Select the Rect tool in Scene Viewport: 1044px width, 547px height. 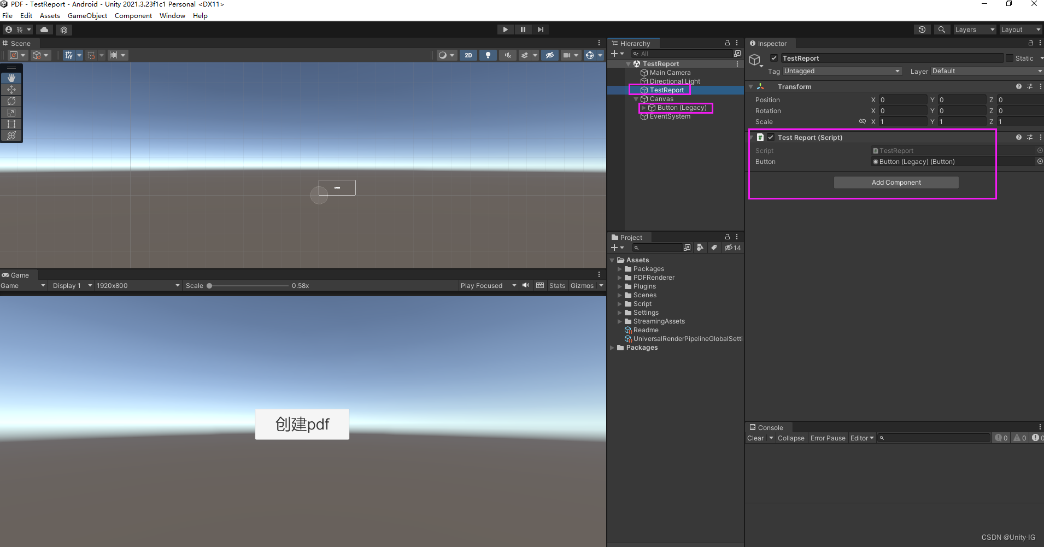coord(11,124)
